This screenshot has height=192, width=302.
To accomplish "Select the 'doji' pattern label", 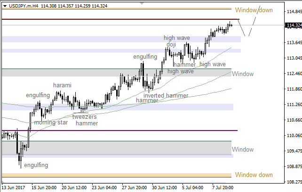I will pos(171,45).
